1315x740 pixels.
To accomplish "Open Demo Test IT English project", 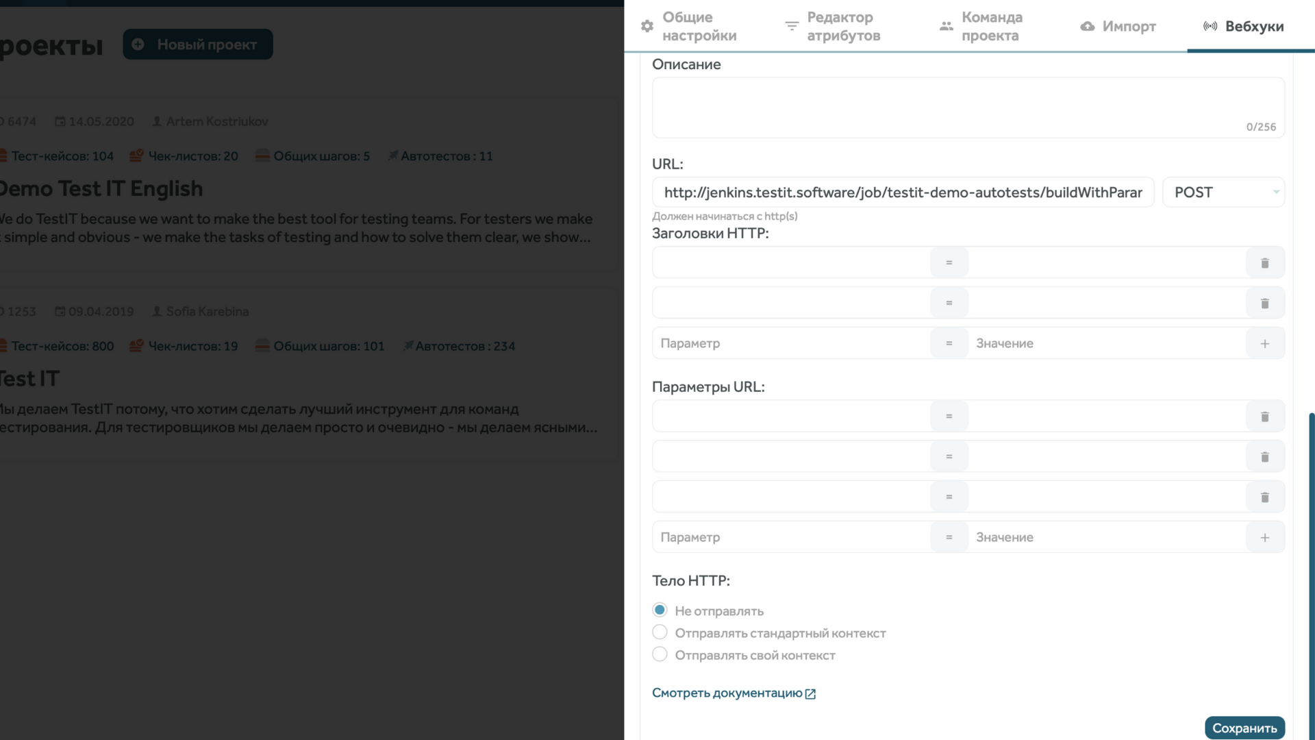I will tap(100, 188).
